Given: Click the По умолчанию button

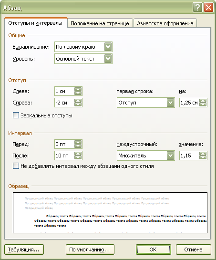Looking at the screenshot, I should pos(90,250).
